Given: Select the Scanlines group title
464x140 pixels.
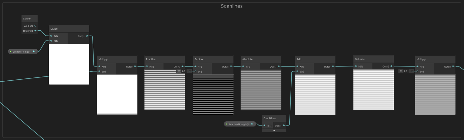Looking at the screenshot, I should tap(232, 6).
